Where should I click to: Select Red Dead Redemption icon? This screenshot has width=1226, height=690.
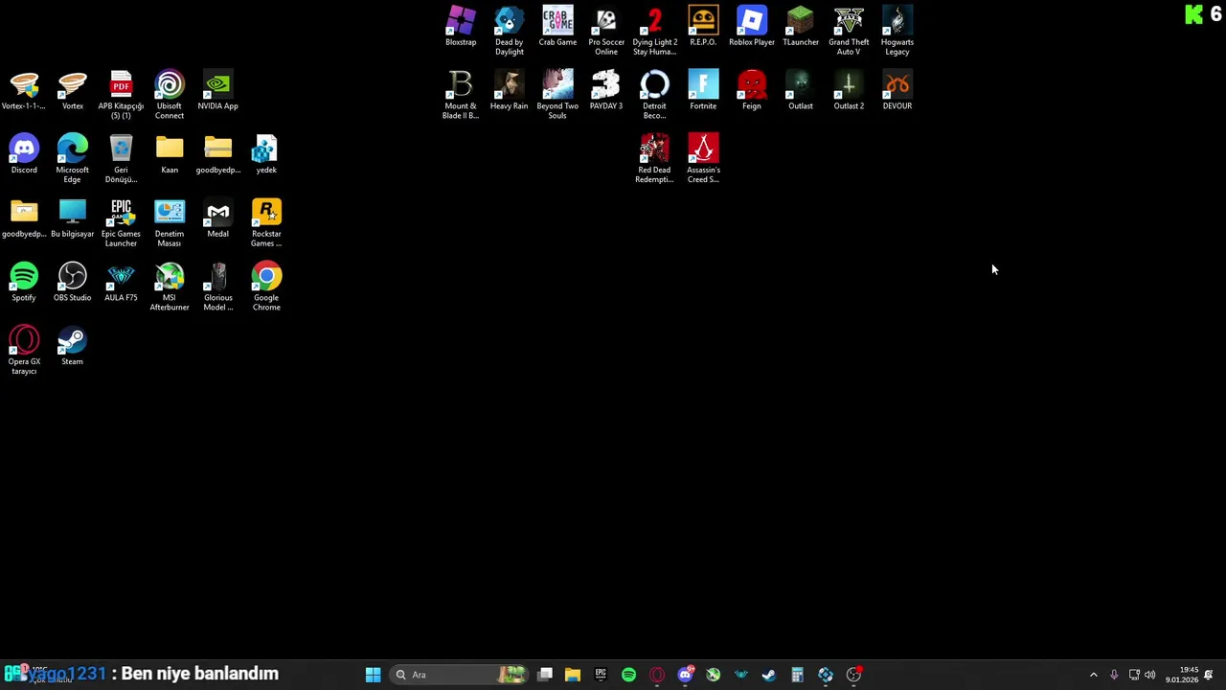pyautogui.click(x=655, y=158)
